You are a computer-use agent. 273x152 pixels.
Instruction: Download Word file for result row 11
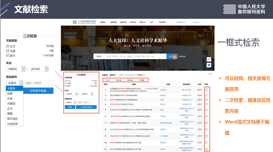pyautogui.click(x=206, y=149)
